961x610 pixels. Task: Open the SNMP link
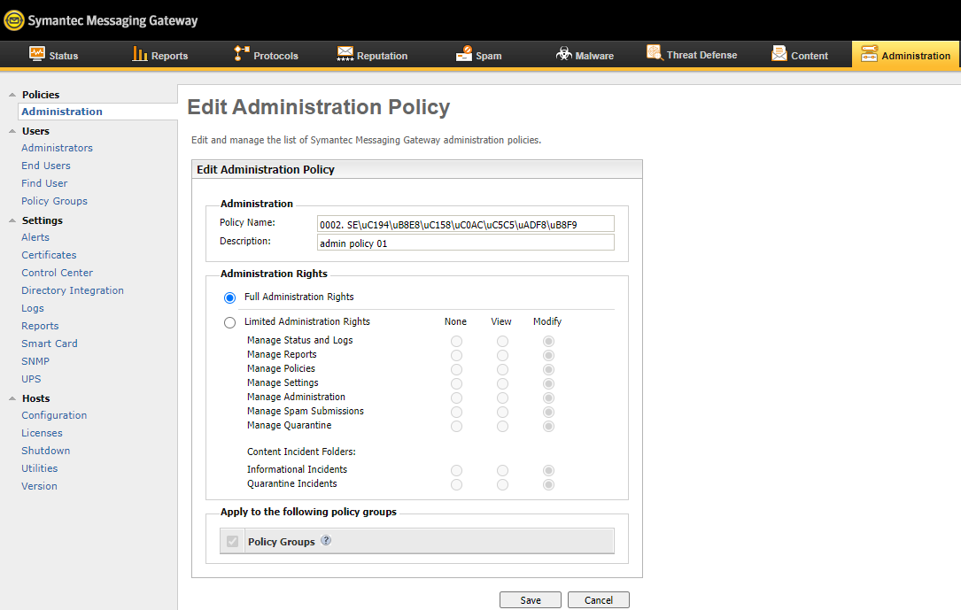click(x=35, y=361)
